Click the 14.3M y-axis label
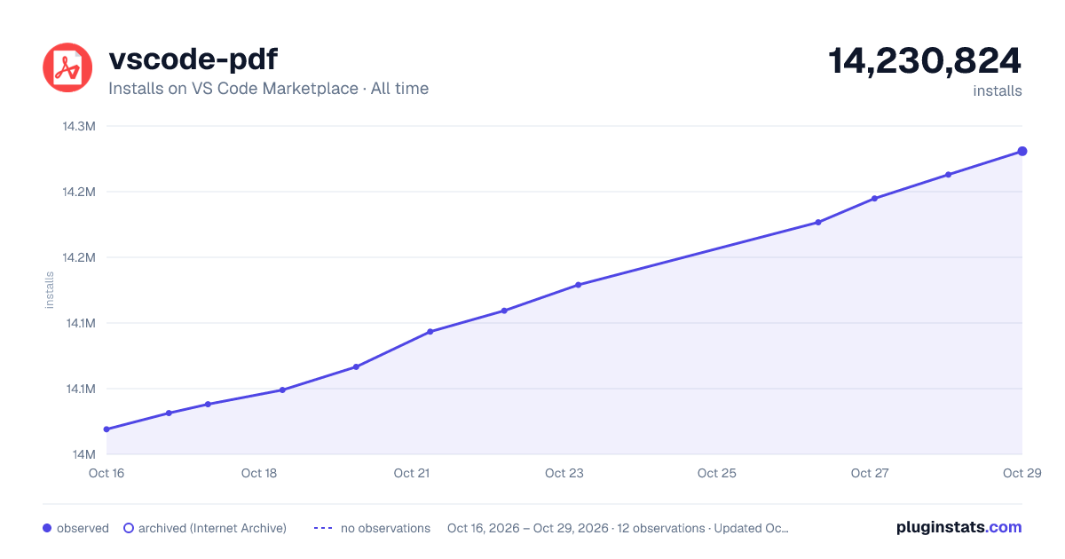This screenshot has height=559, width=1065. [x=78, y=126]
